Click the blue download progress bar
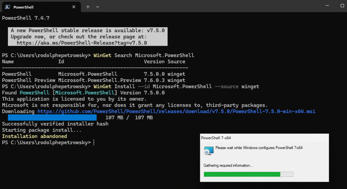This screenshot has width=347, height=189. (52, 117)
